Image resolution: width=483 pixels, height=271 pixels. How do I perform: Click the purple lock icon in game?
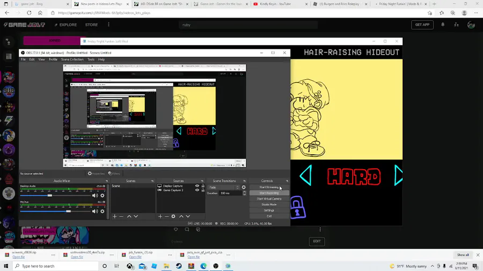coord(297,207)
